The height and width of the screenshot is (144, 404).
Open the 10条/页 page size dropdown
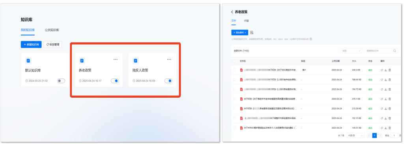click(x=355, y=135)
